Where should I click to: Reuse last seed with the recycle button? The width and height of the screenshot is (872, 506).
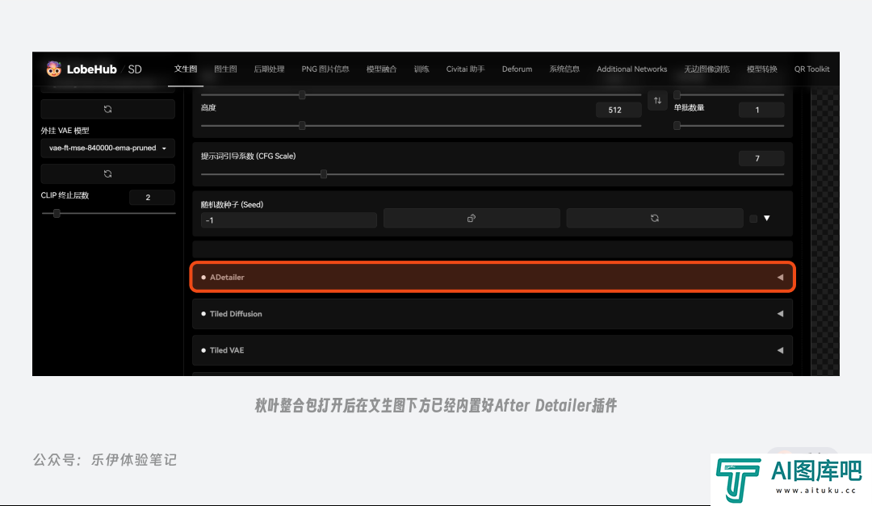[654, 218]
